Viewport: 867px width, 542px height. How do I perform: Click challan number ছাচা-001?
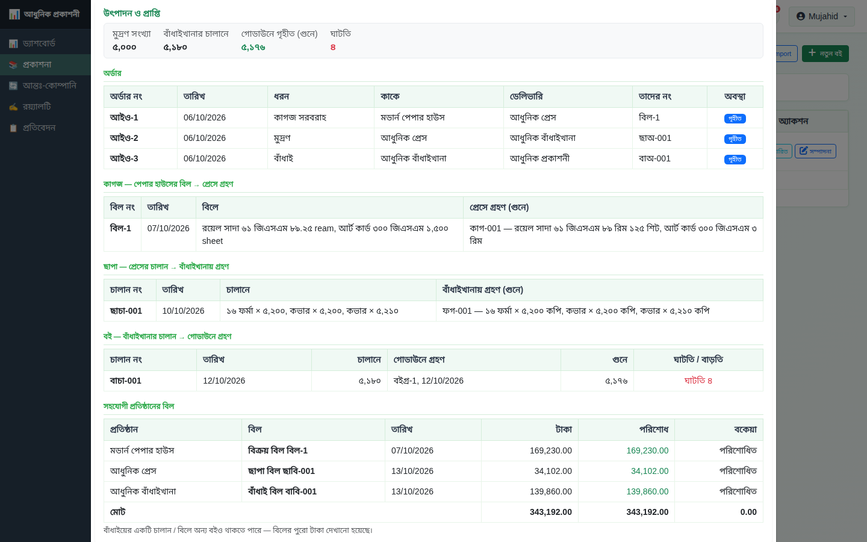tap(126, 311)
